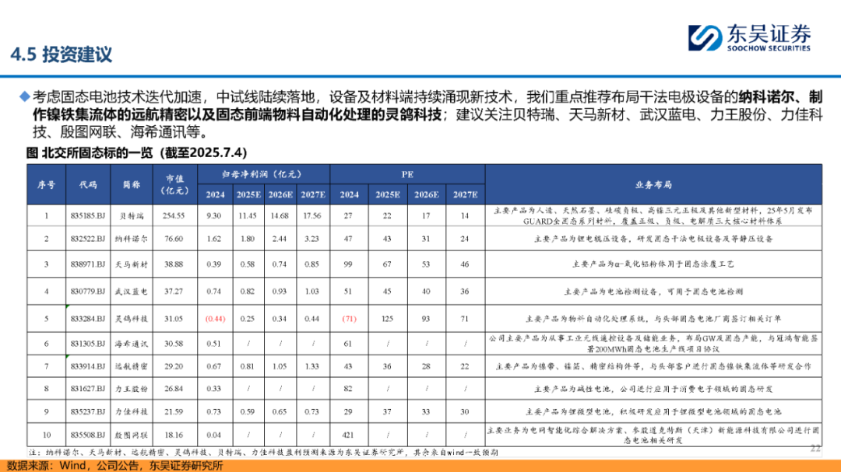The width and height of the screenshot is (841, 472).
Task: Click the market value 31.05
Action: click(x=174, y=319)
